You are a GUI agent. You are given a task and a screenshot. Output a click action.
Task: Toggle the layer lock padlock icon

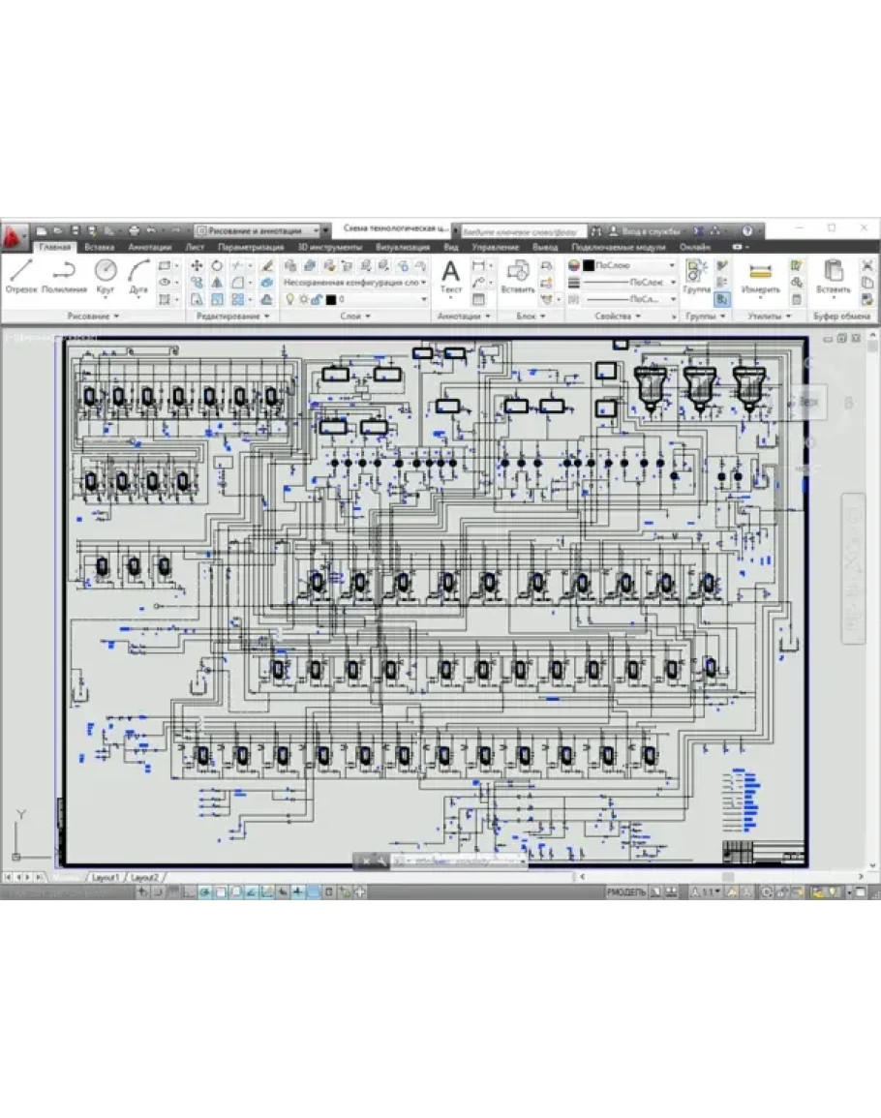pyautogui.click(x=317, y=300)
